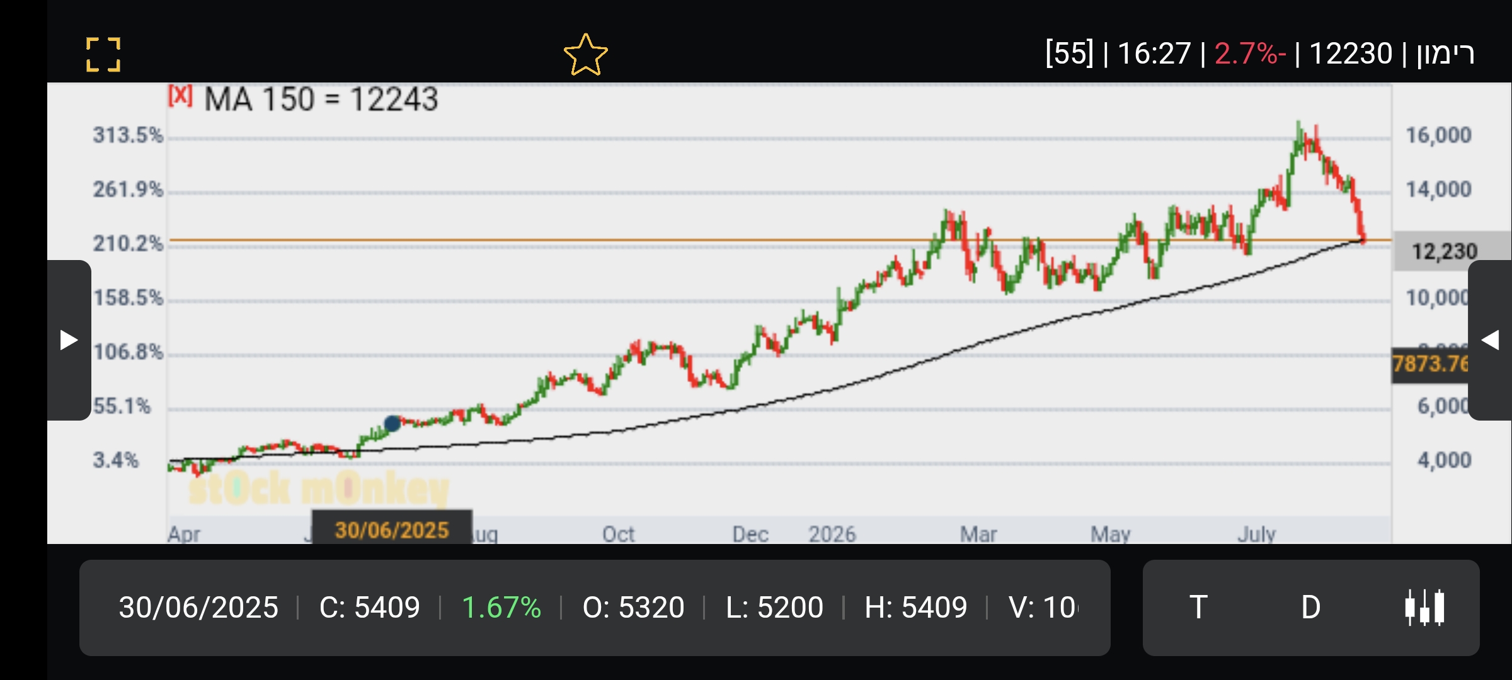Go to previous stock with right panel arrow
1512x680 pixels.
tap(1490, 340)
